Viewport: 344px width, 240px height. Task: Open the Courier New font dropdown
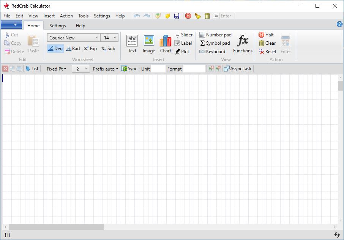click(x=74, y=38)
